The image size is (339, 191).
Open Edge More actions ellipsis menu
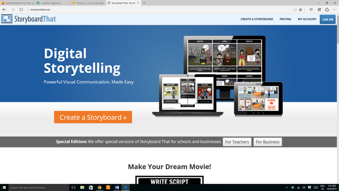335,10
